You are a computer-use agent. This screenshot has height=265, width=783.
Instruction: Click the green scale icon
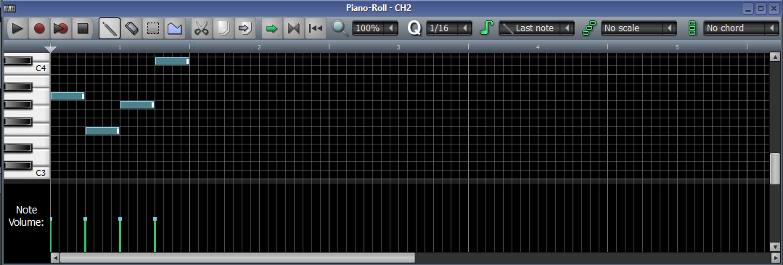point(589,28)
